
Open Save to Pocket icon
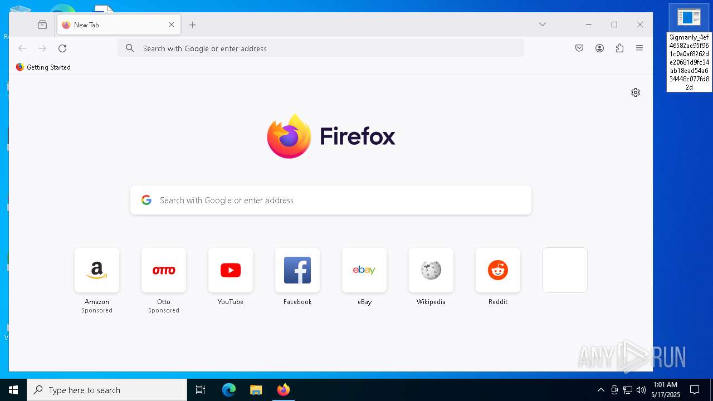(x=579, y=48)
